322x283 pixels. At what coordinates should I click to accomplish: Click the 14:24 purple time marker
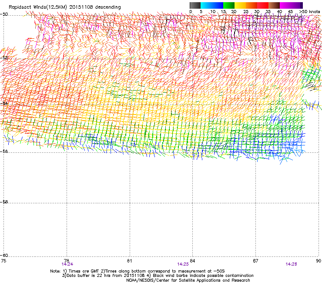pos(67,264)
